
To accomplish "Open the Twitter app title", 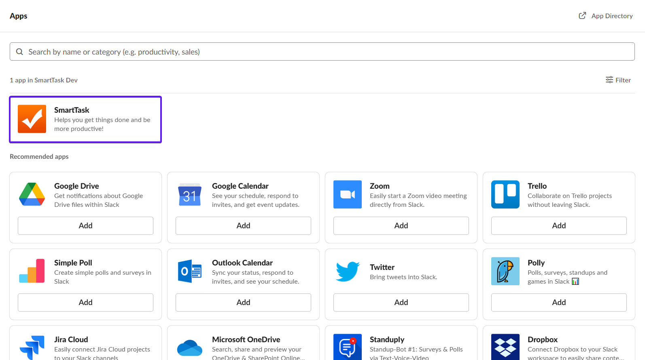I will 382,267.
